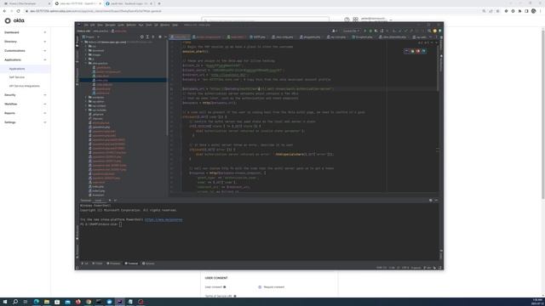Switch to Local terminal tab
The height and width of the screenshot is (306, 545).
(x=99, y=201)
